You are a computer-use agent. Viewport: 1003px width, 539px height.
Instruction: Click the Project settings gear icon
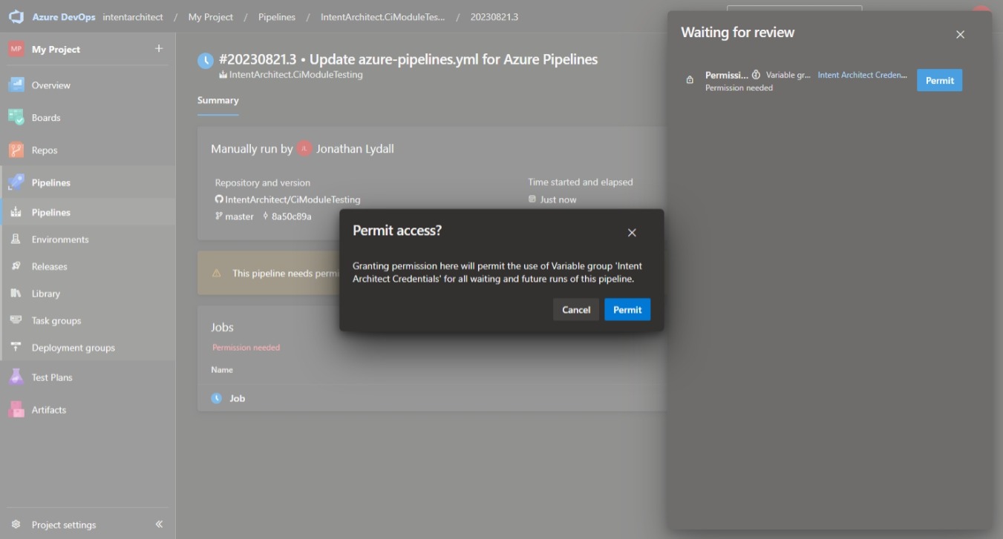point(16,525)
